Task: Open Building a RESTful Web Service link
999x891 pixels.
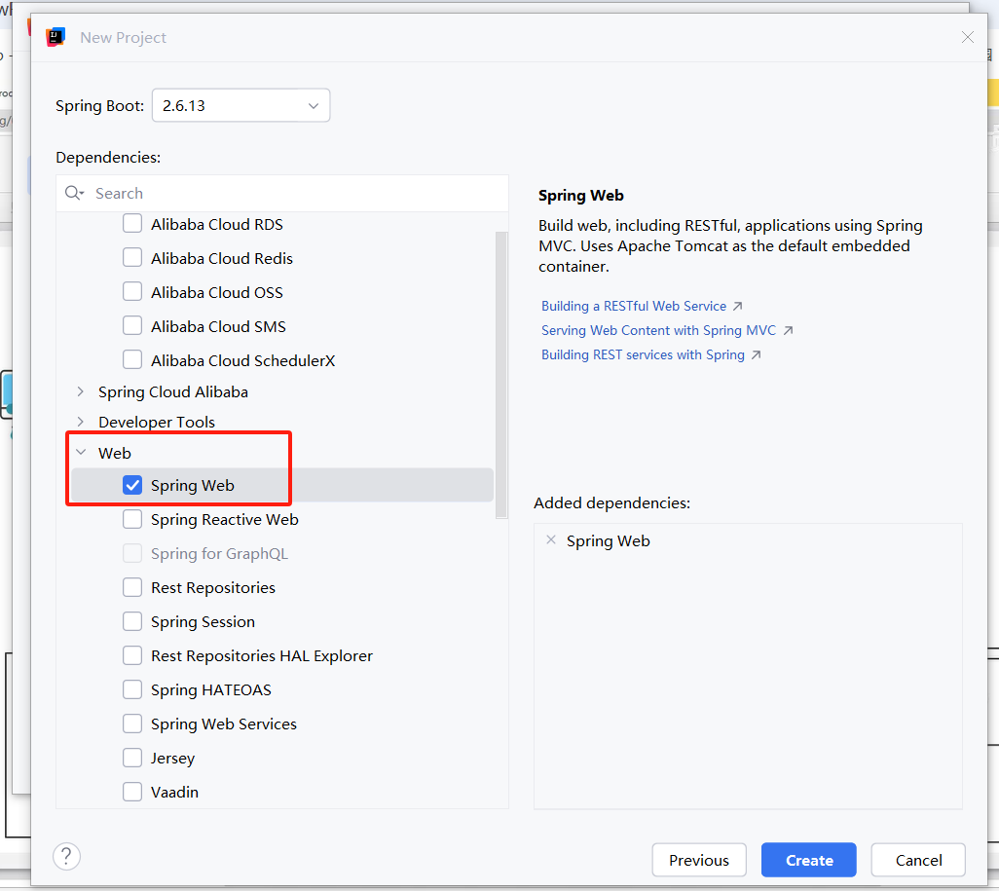Action: pos(634,306)
